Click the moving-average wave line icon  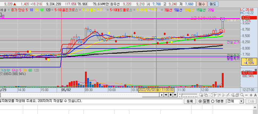click(x=219, y=95)
